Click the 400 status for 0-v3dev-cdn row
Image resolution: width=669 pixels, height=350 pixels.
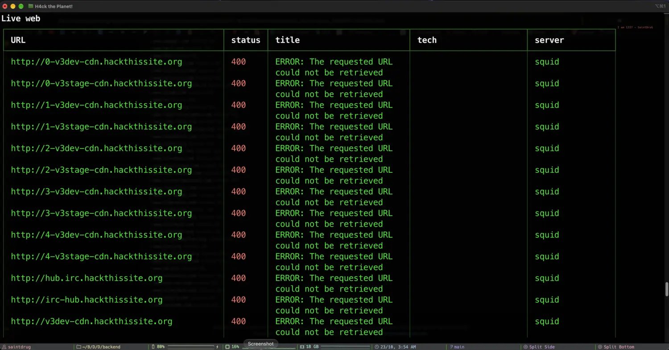[239, 62]
